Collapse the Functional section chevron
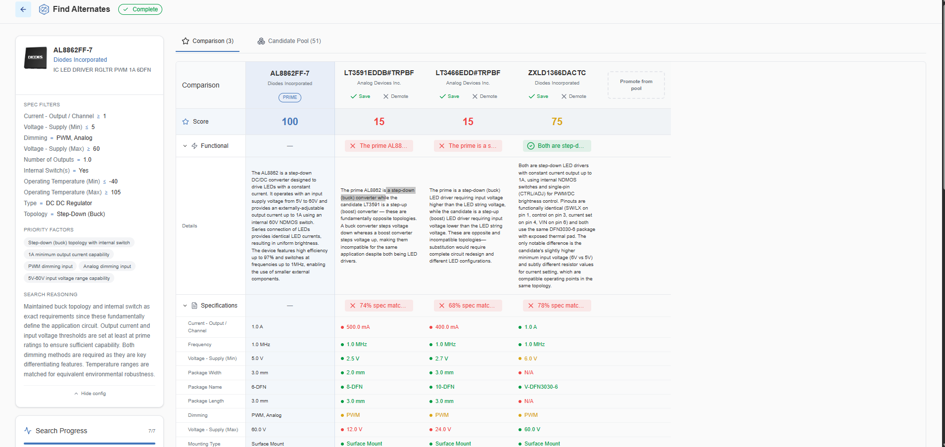Screen dimensions: 945x447 185,146
